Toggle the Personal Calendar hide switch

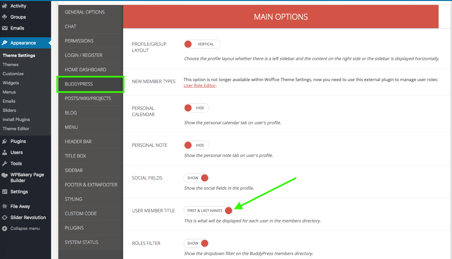click(x=196, y=108)
